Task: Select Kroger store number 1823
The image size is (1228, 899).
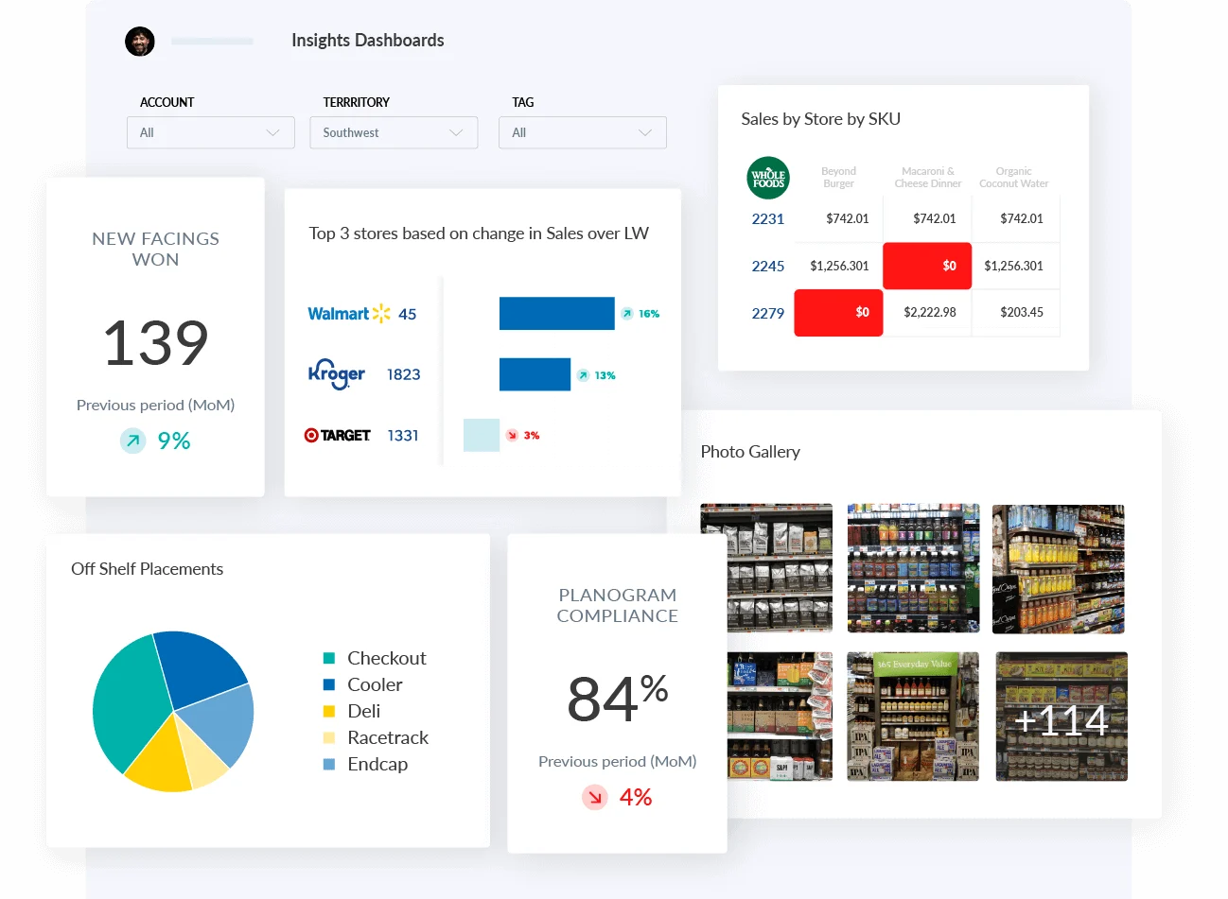Action: (404, 374)
